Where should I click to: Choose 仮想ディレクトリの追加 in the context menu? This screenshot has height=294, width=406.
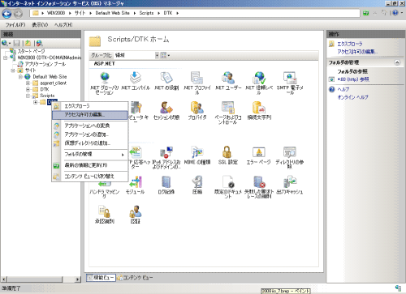(x=90, y=143)
